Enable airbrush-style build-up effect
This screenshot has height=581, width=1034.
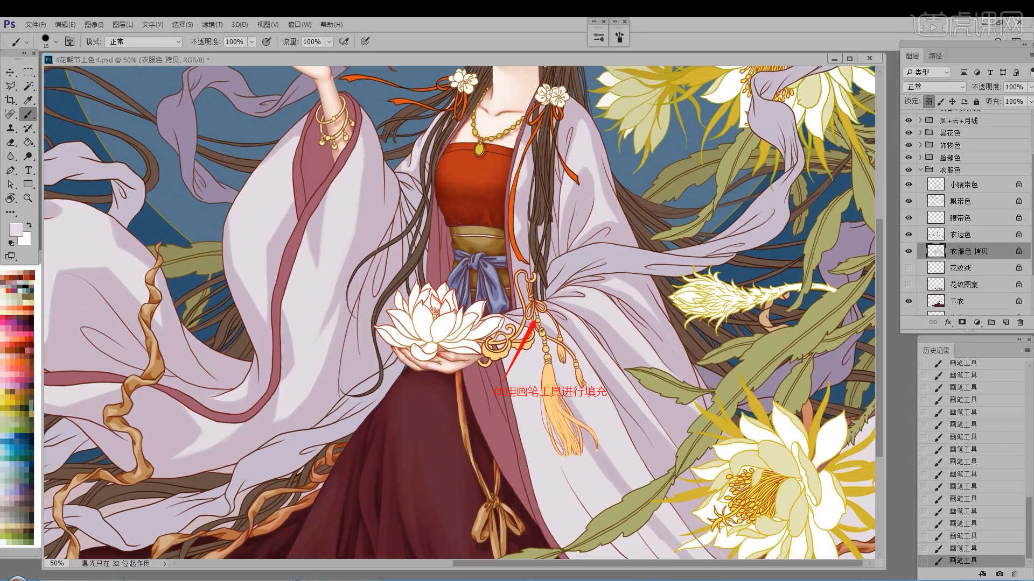tap(344, 41)
